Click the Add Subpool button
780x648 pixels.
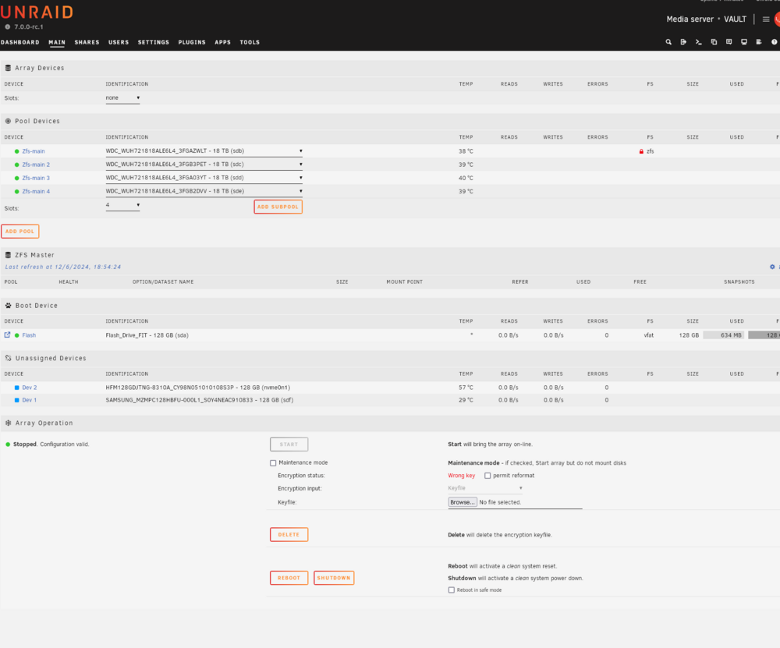tap(278, 207)
